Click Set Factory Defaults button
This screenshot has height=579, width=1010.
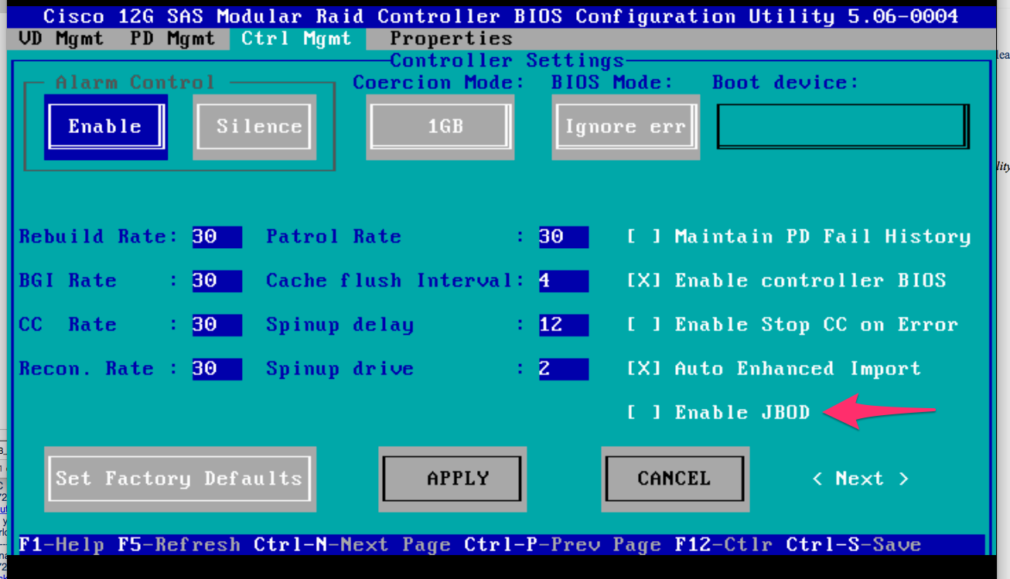click(x=179, y=479)
